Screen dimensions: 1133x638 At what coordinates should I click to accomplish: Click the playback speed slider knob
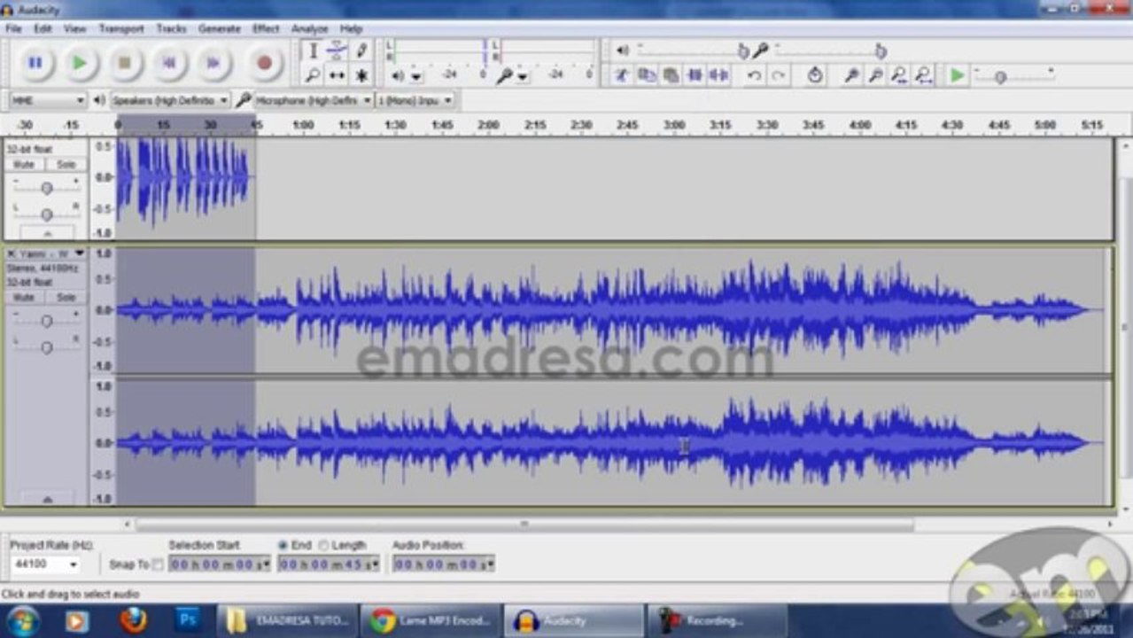(x=1000, y=78)
